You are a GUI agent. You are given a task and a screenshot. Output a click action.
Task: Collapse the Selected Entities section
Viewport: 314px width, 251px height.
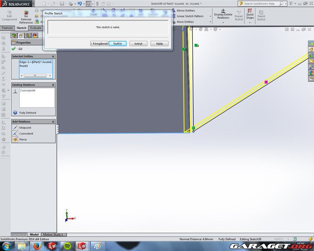tap(53, 56)
